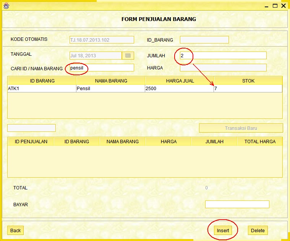Select the 2500 price cell
This screenshot has width=290, height=241.
click(x=180, y=89)
